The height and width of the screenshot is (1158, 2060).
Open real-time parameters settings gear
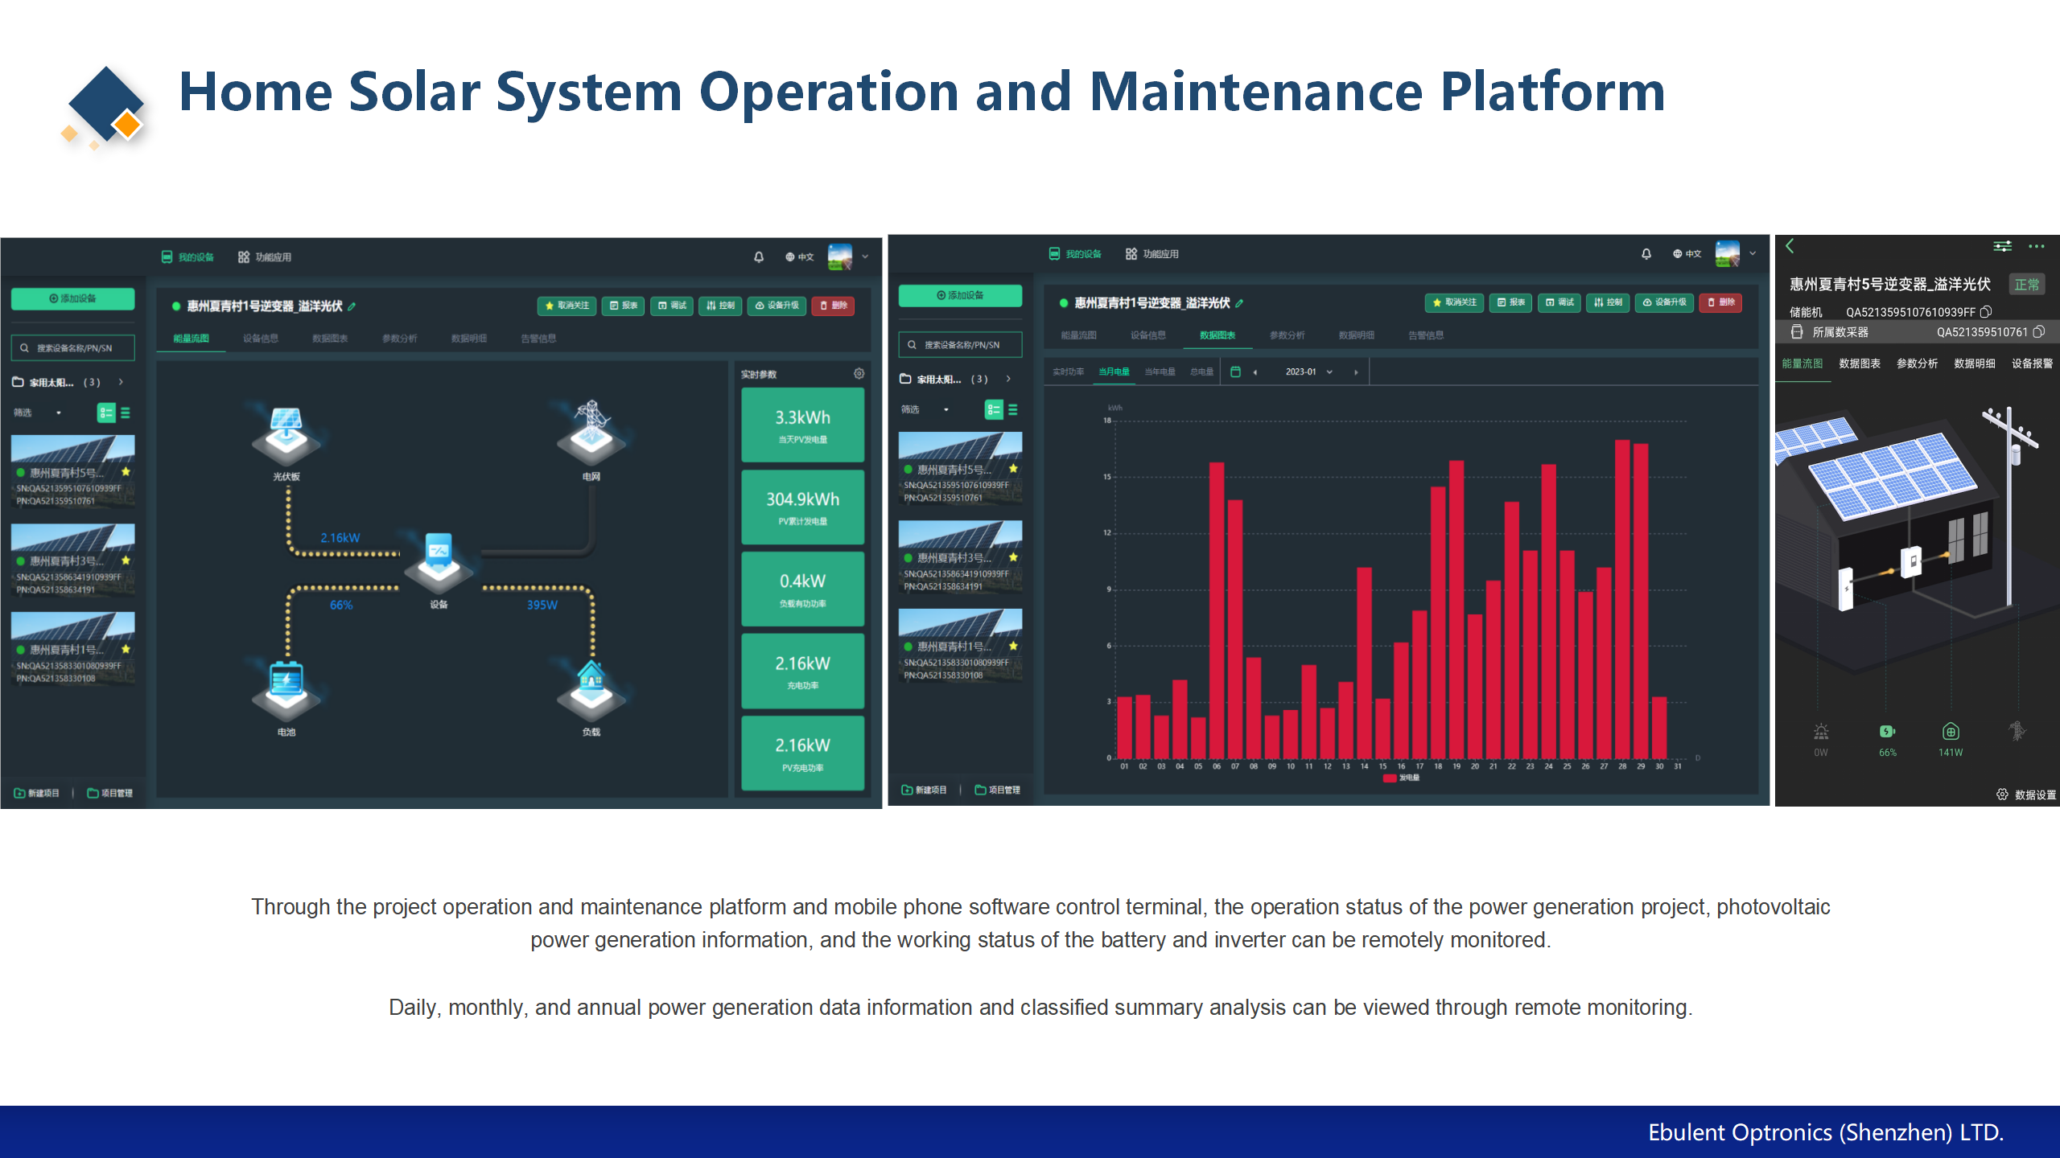pyautogui.click(x=859, y=374)
